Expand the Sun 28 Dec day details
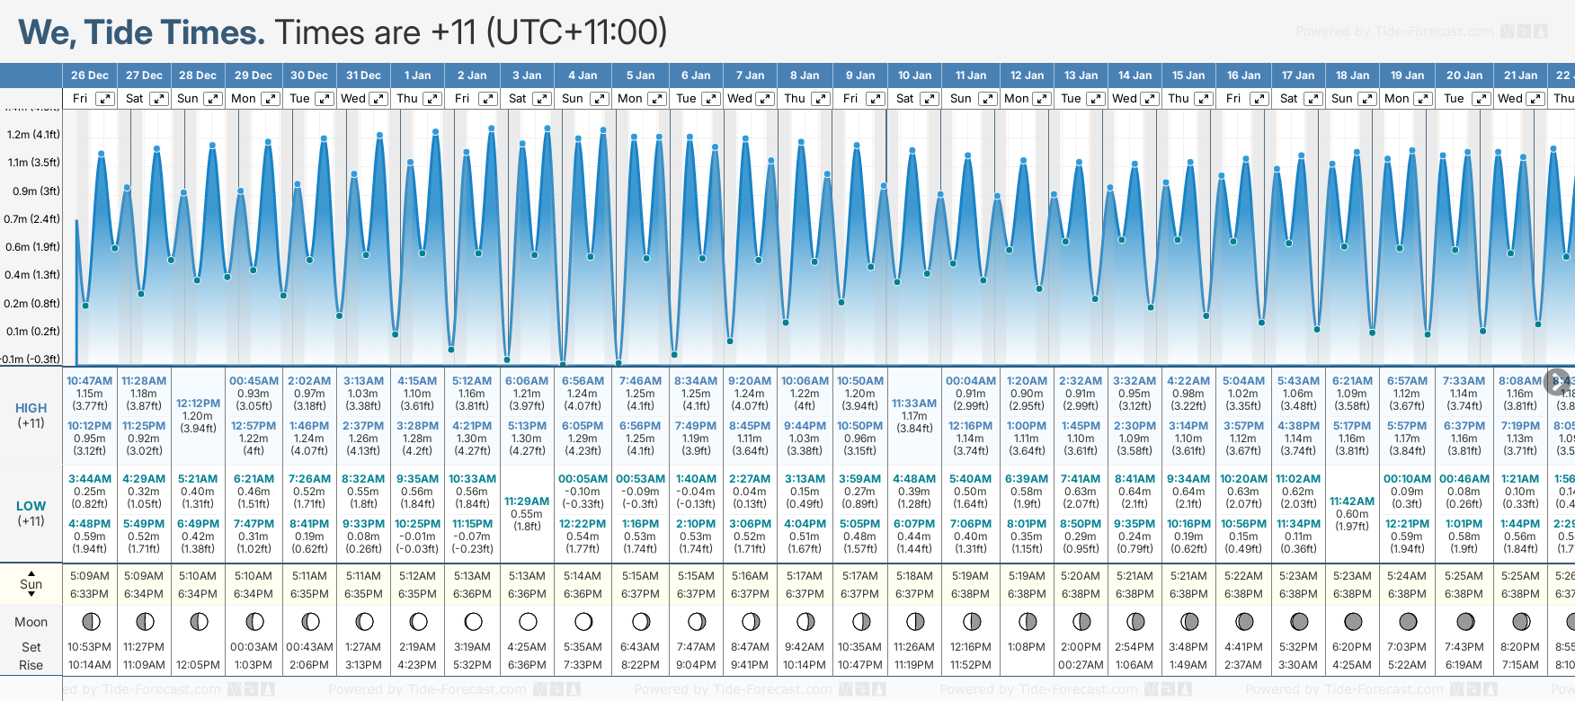 point(212,99)
